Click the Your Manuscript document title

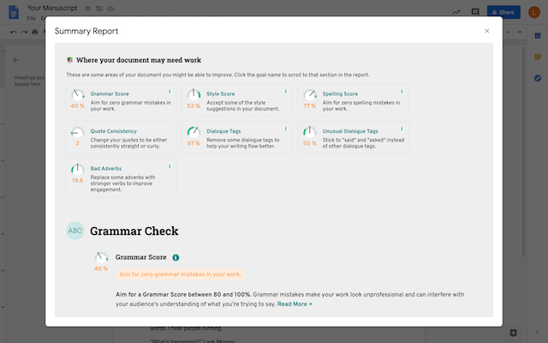tap(52, 8)
